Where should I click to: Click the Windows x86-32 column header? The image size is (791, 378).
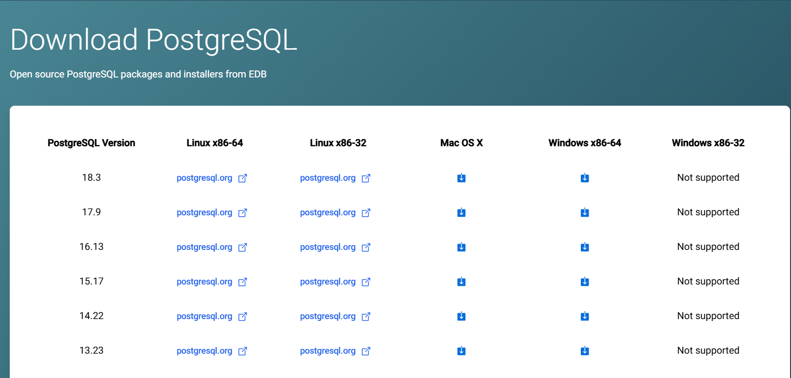(x=708, y=143)
